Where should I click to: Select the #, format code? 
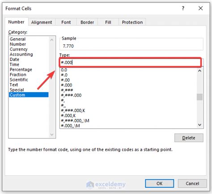(128, 100)
